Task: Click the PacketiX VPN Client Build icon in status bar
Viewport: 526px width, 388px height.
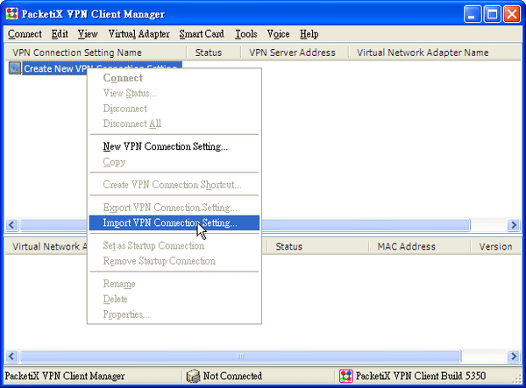Action: (346, 376)
